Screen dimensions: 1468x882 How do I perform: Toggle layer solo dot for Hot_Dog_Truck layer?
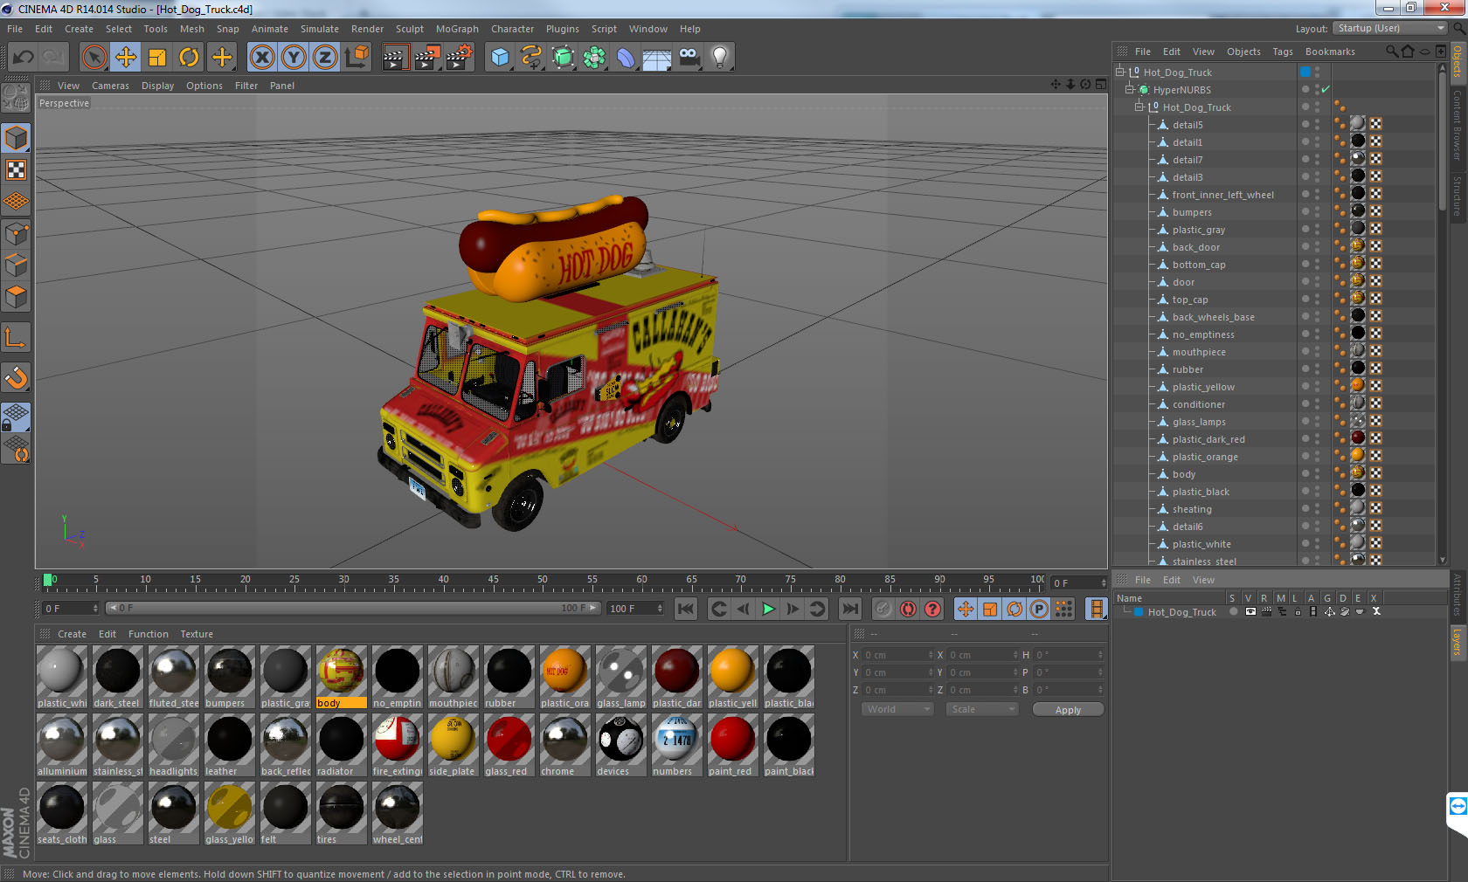point(1233,611)
